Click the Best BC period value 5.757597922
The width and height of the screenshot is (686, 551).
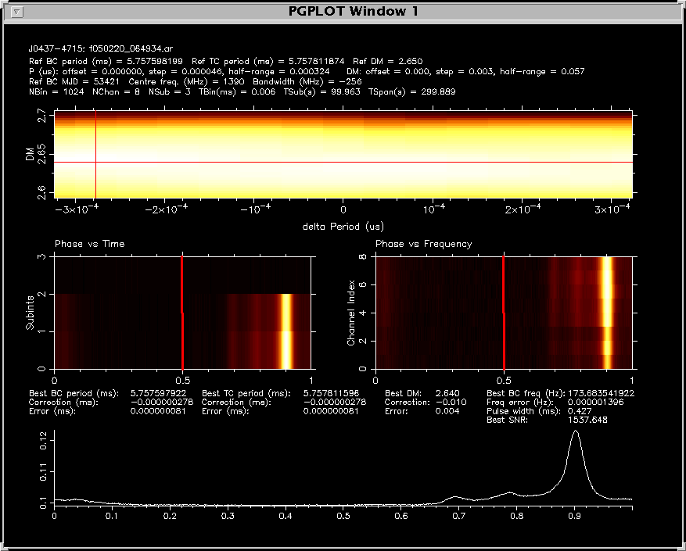pos(158,393)
